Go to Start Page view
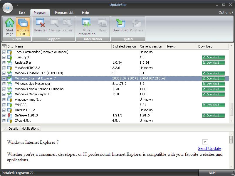 pyautogui.click(x=10, y=27)
